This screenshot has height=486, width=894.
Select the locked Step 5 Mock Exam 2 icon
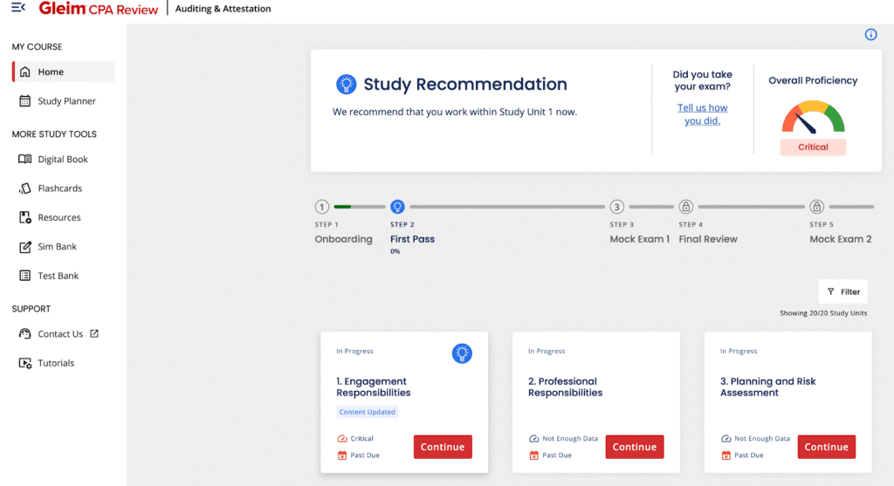[816, 207]
